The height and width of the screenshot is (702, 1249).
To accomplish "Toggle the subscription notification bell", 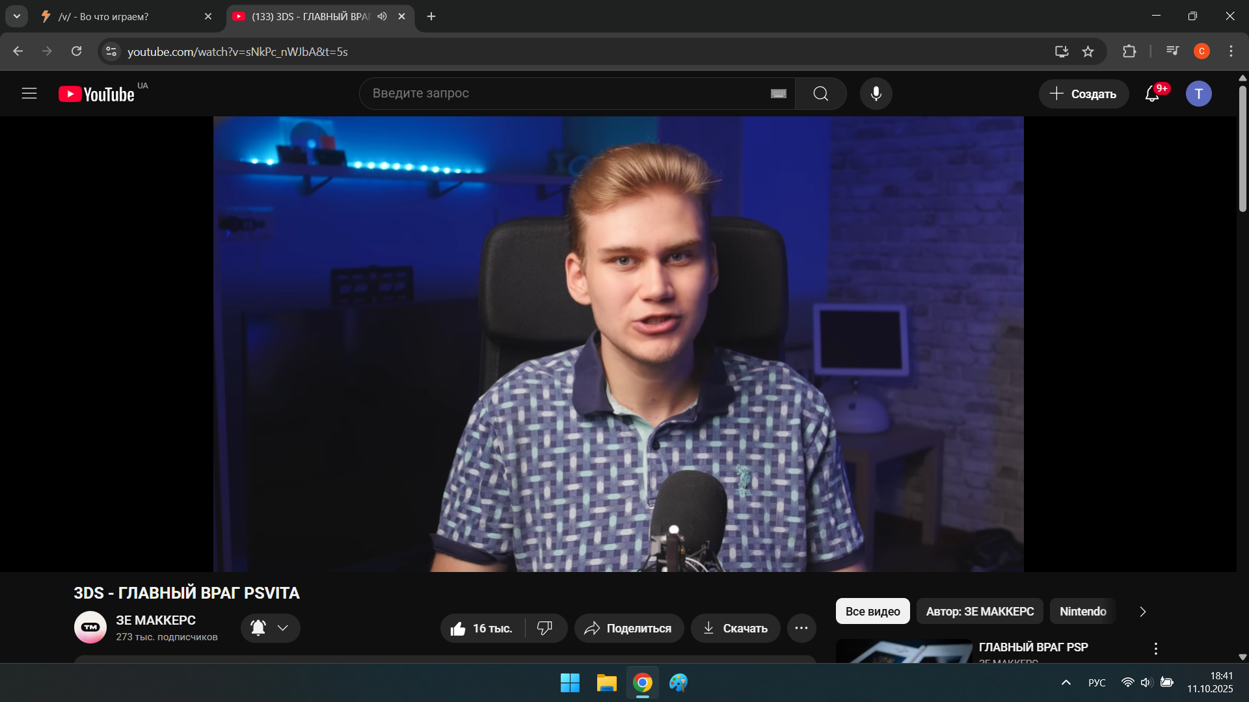I will pyautogui.click(x=258, y=628).
